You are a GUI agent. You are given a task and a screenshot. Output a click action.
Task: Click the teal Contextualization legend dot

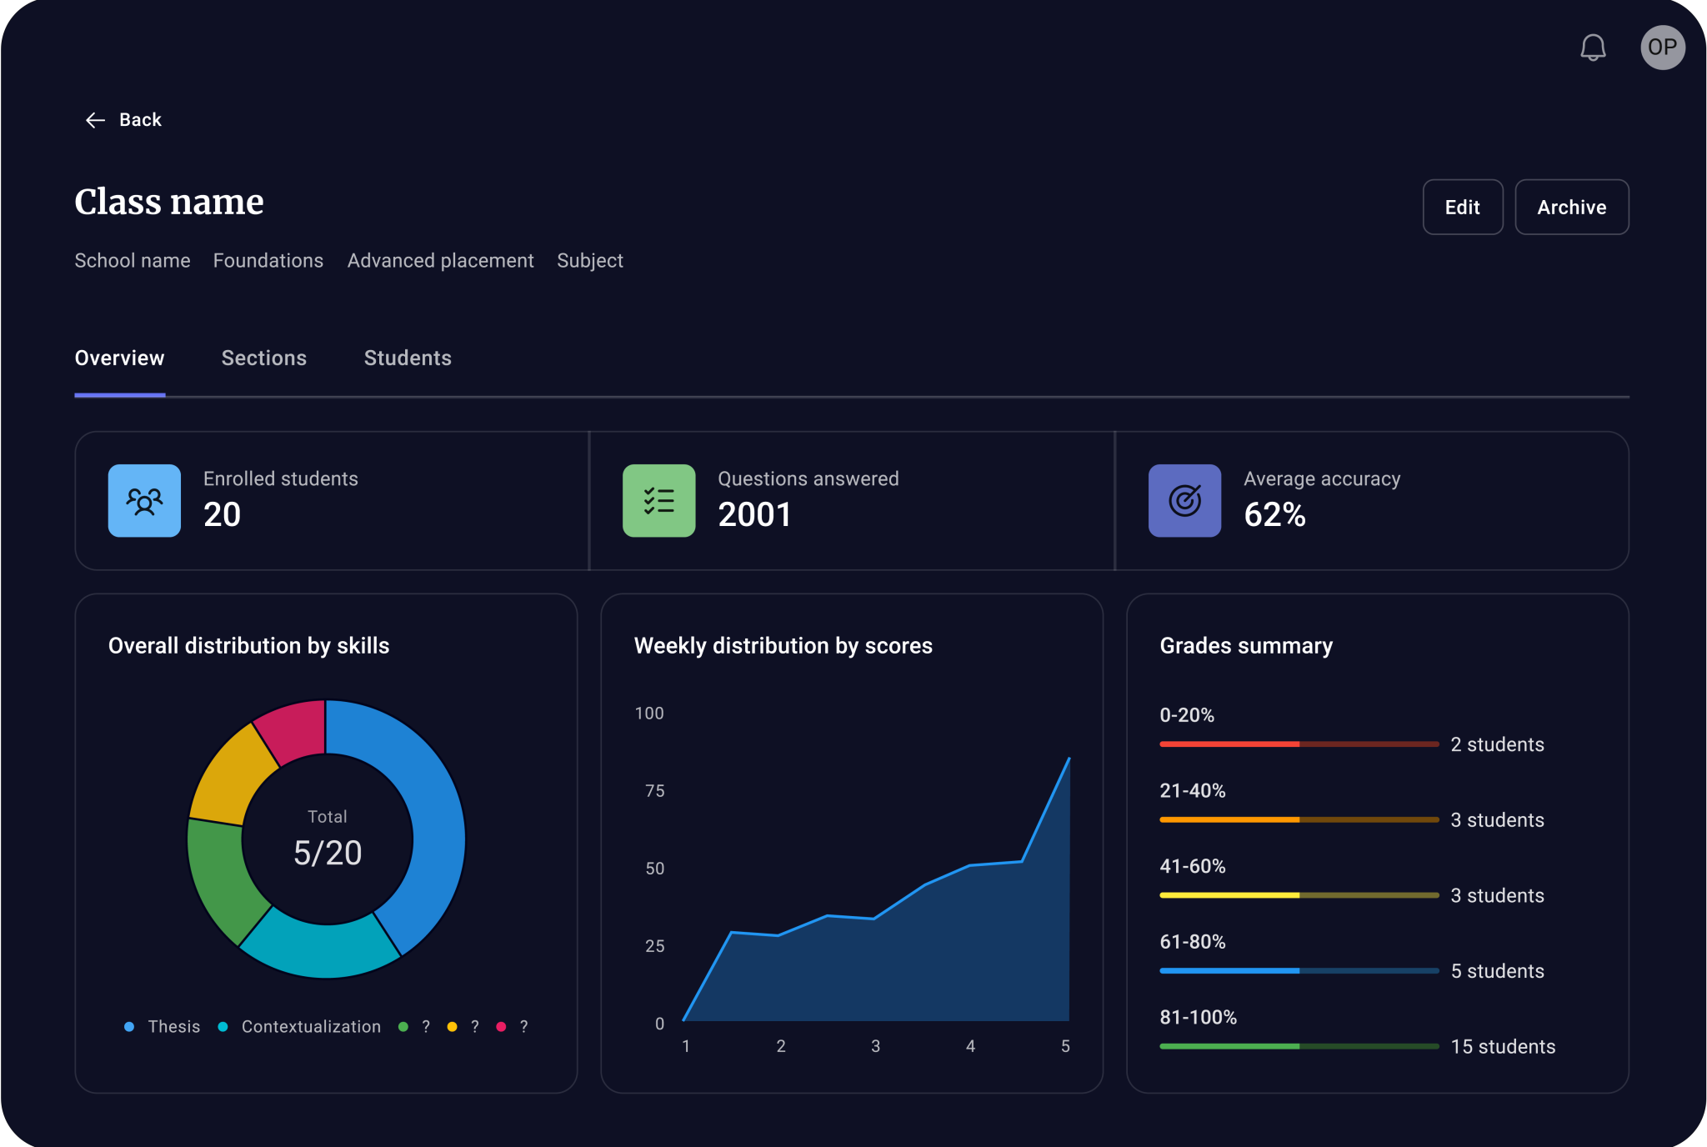point(223,1027)
